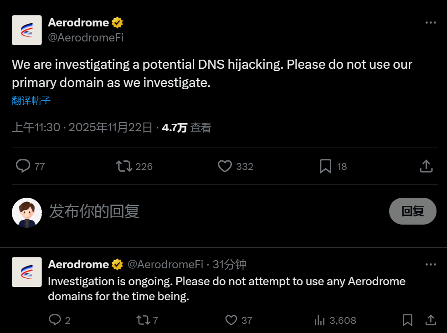The image size is (447, 333).
Task: Open the Aerodrome avatar on main post
Action: click(26, 30)
